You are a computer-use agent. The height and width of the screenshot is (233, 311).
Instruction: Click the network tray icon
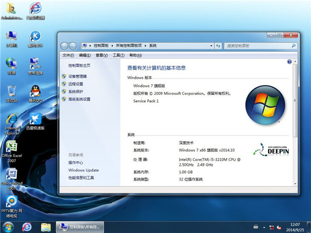coord(271,228)
